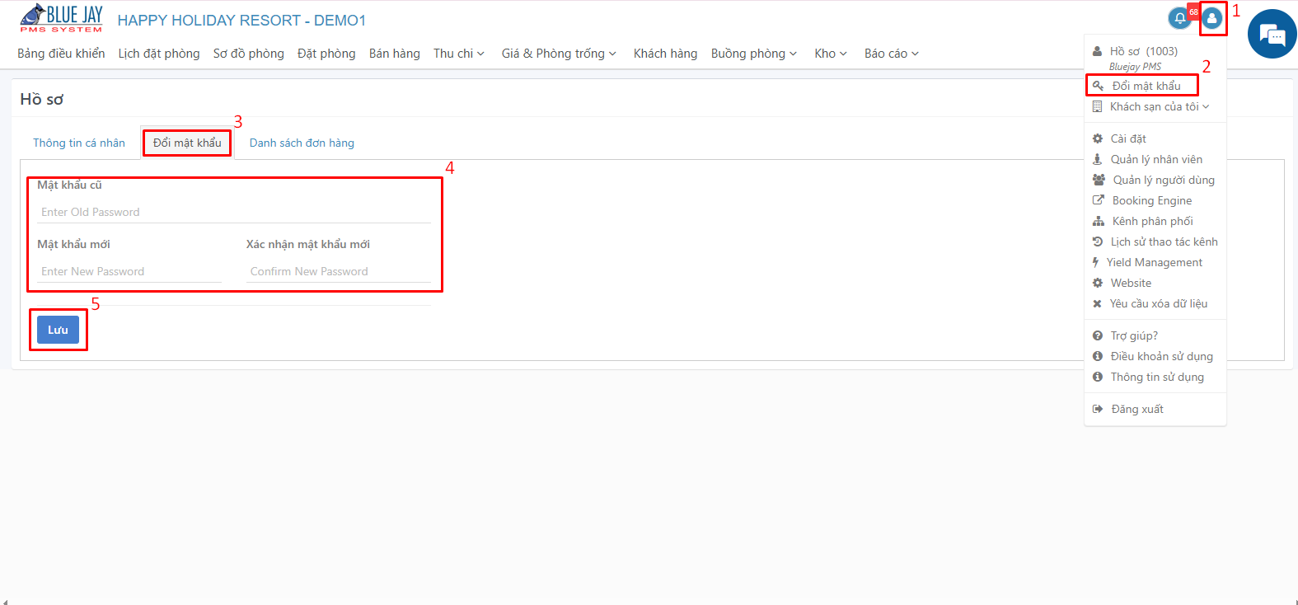Switch to the Danh sách đơn hàng tab
Screen dimensions: 1298x605
click(x=302, y=143)
